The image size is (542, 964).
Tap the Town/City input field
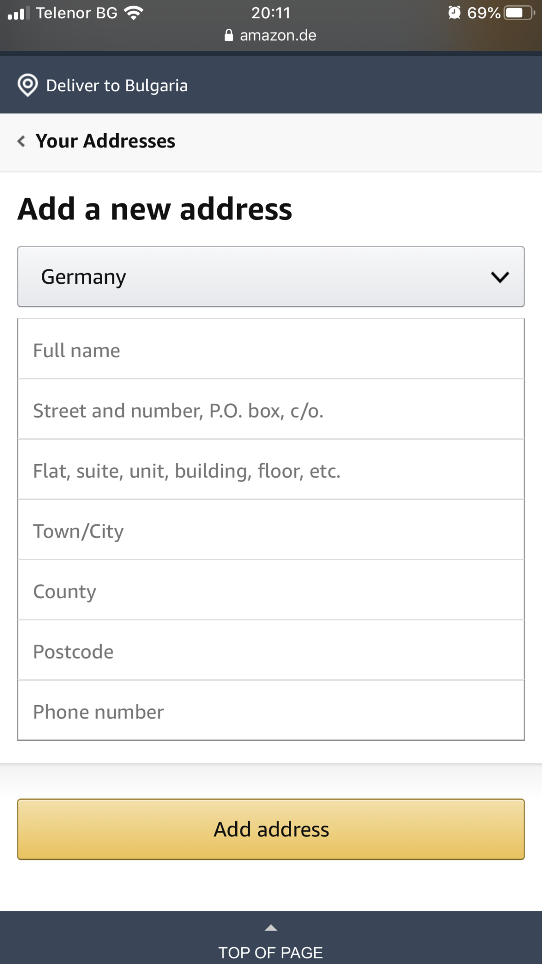(x=271, y=531)
